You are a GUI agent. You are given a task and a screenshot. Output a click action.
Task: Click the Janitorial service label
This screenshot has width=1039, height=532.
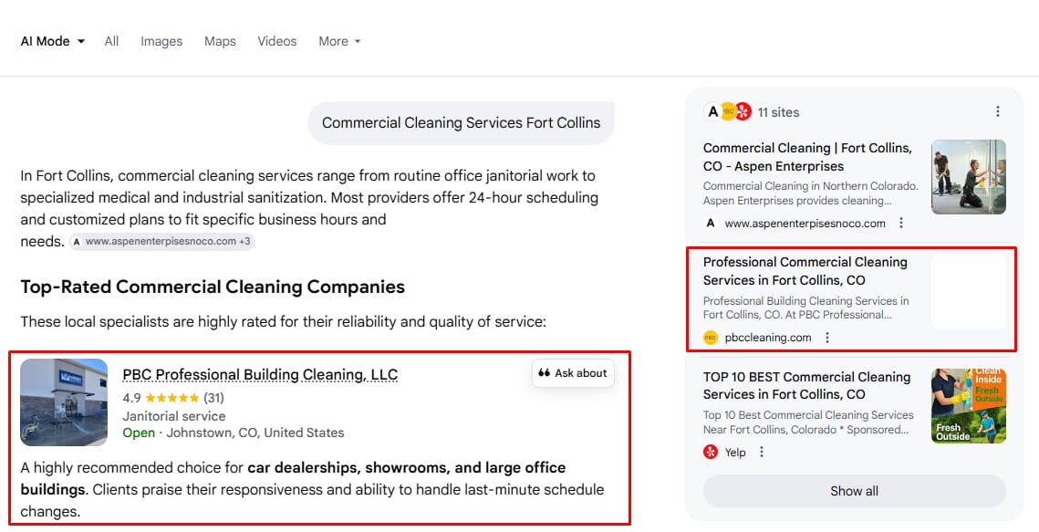pyautogui.click(x=173, y=416)
